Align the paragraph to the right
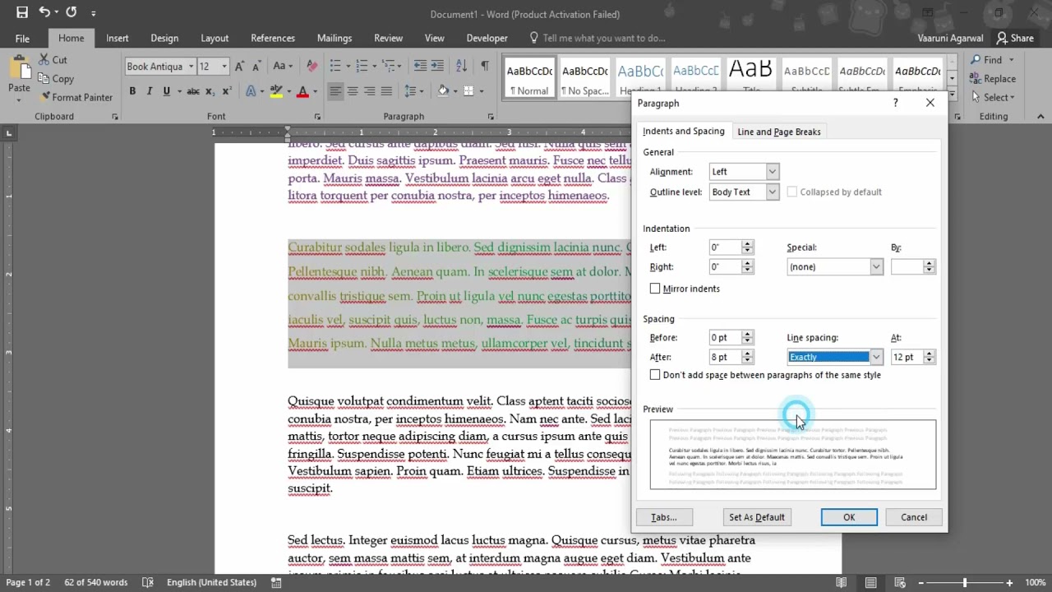This screenshot has width=1052, height=592. pyautogui.click(x=370, y=91)
